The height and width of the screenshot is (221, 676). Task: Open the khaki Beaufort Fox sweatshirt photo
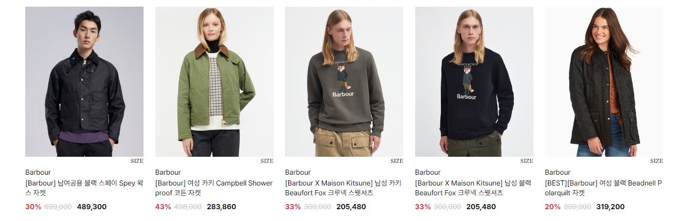344,82
